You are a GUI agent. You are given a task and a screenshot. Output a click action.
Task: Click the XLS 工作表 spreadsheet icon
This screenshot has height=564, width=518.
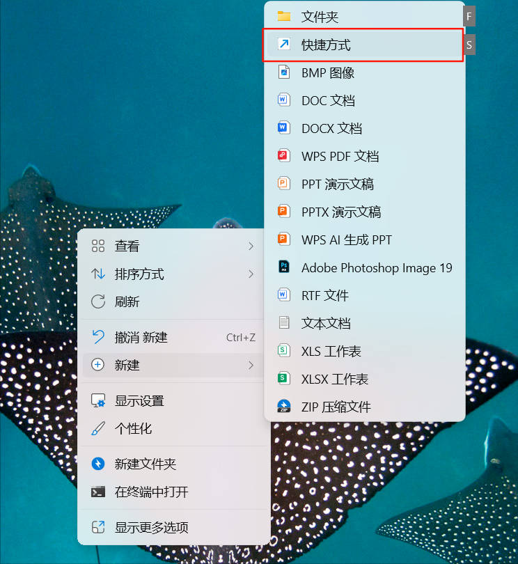pos(283,350)
